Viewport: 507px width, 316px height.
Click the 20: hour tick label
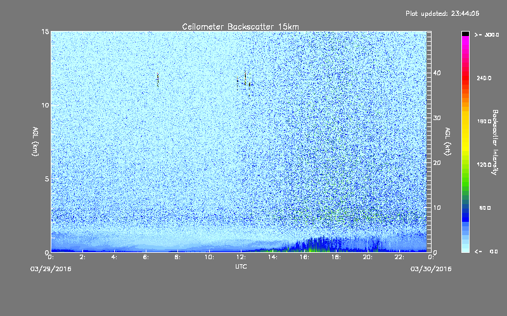(368, 257)
